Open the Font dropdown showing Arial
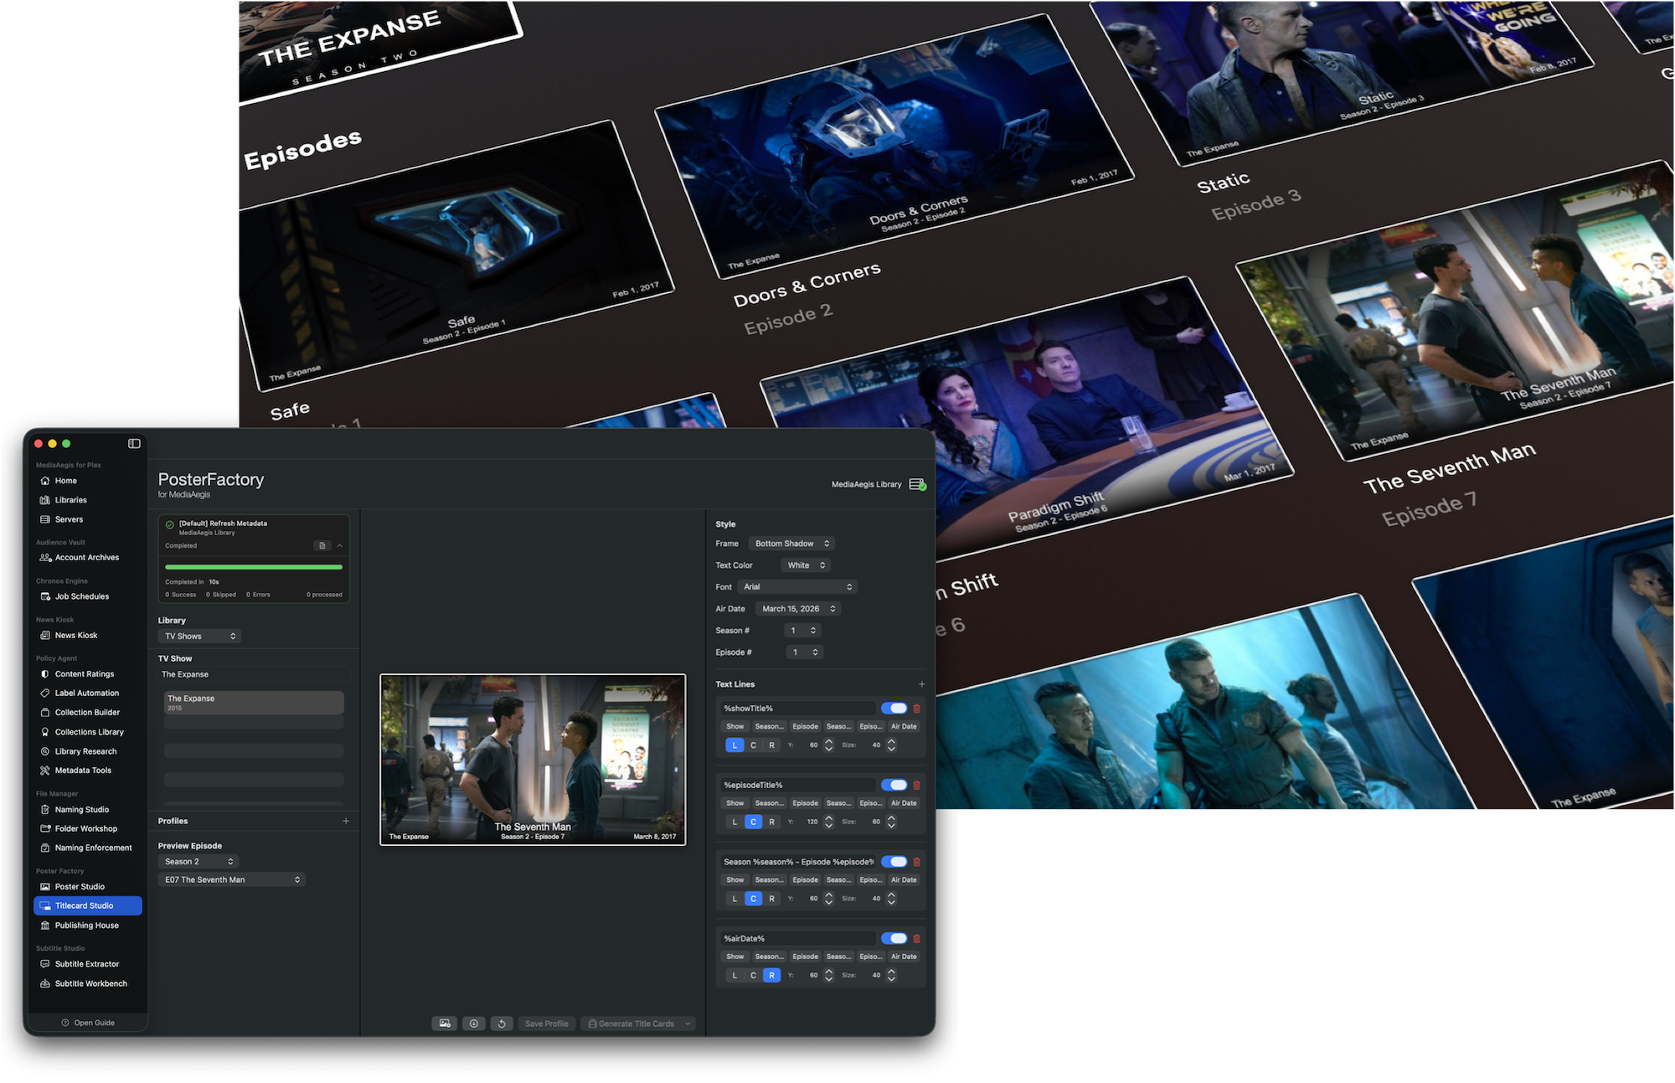 click(x=797, y=587)
